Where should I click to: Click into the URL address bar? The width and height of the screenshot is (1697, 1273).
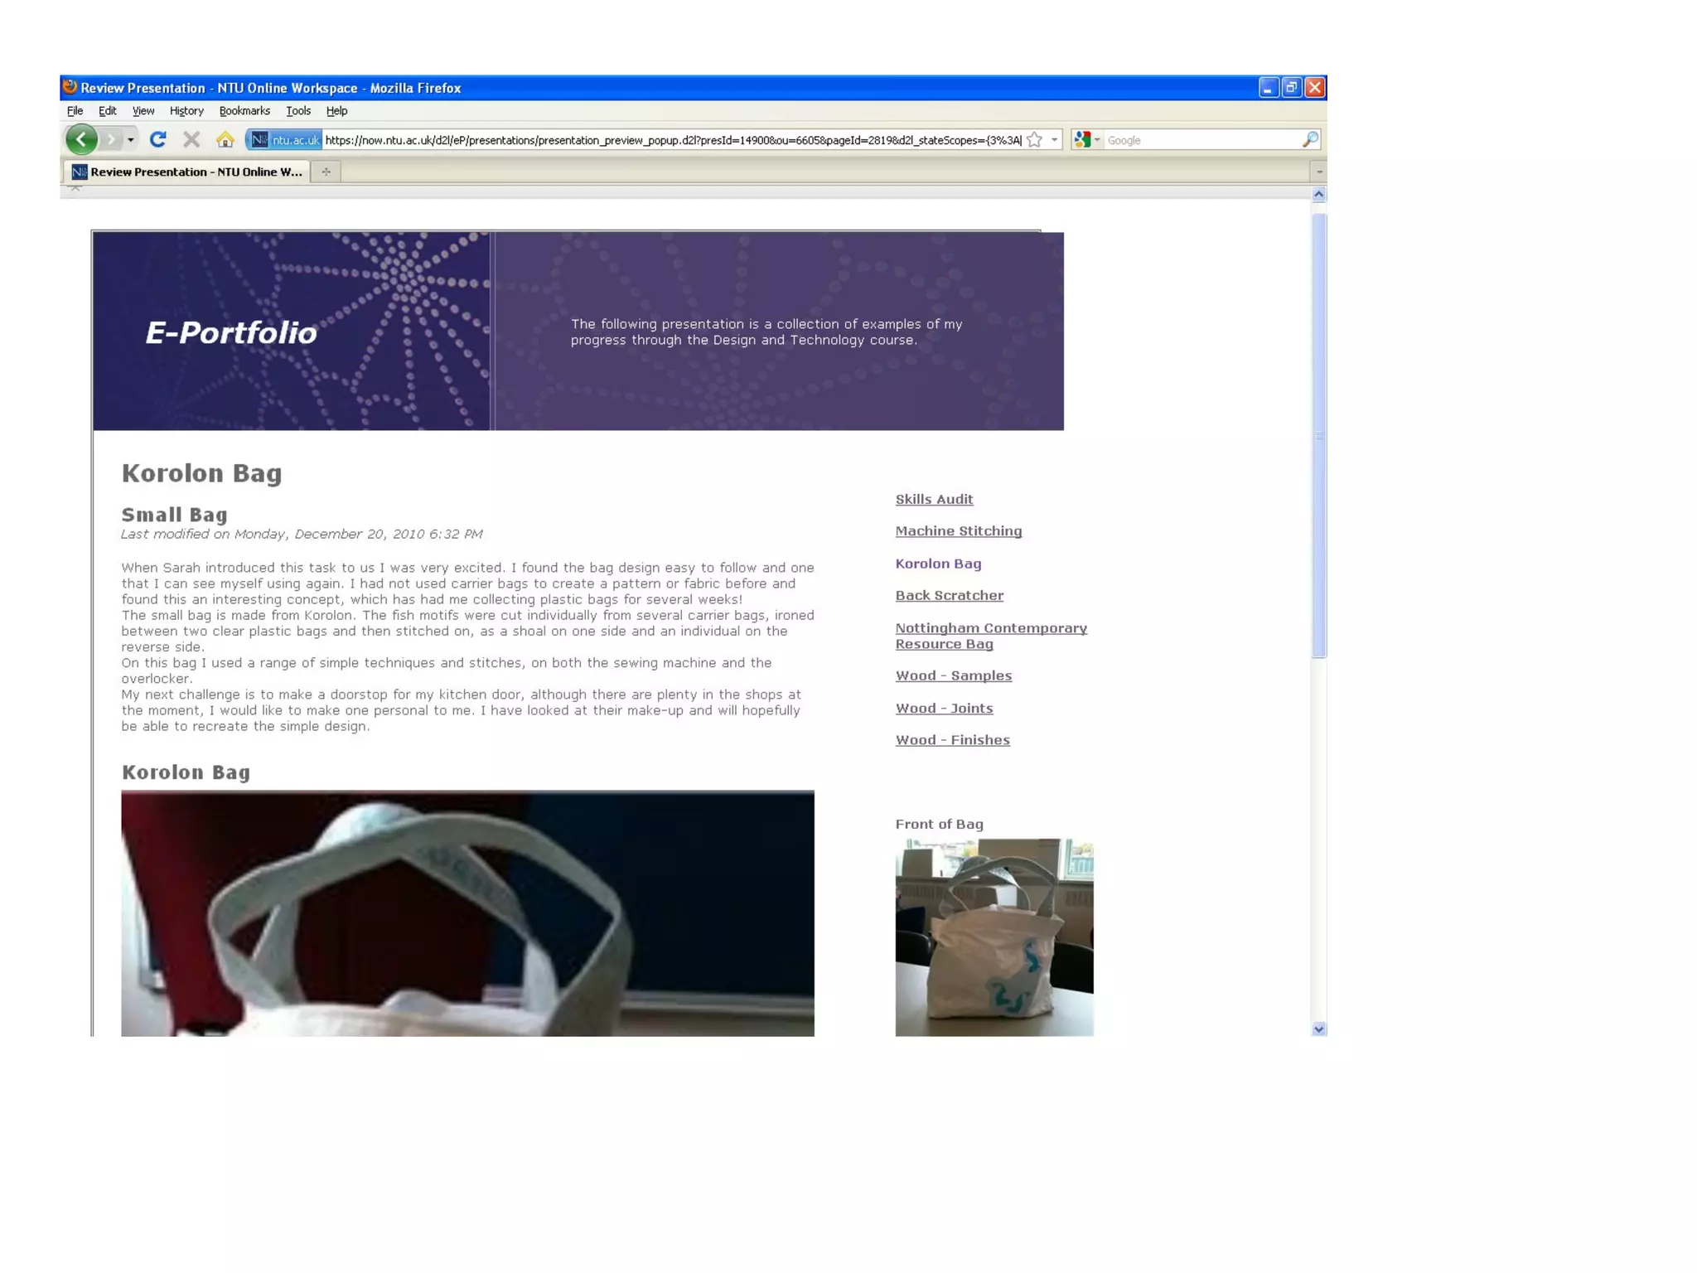tap(672, 140)
